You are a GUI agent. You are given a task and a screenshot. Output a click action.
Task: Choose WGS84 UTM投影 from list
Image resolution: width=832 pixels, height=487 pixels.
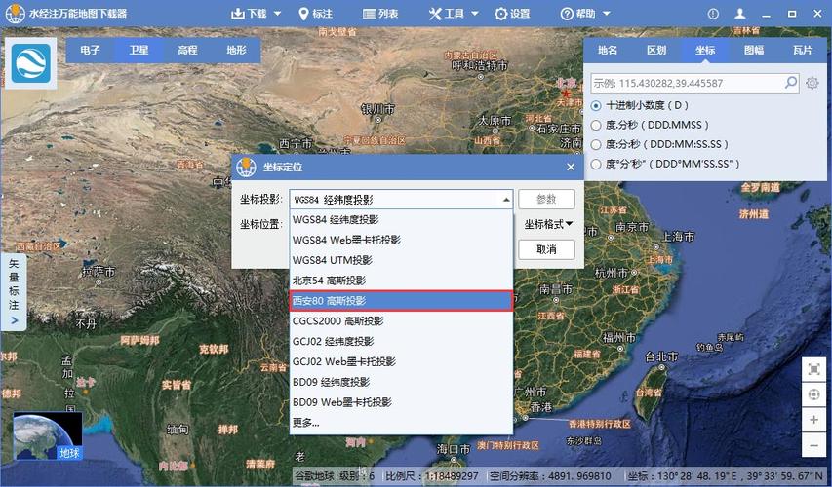pos(401,260)
